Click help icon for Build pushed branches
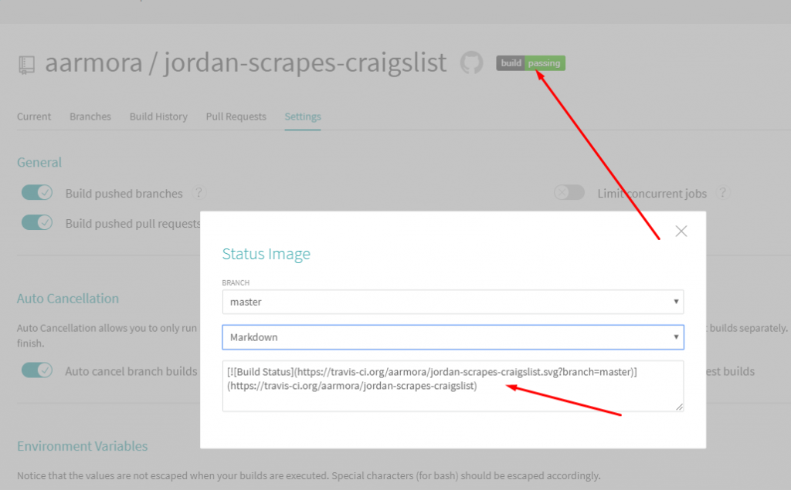The width and height of the screenshot is (791, 490). tap(199, 193)
